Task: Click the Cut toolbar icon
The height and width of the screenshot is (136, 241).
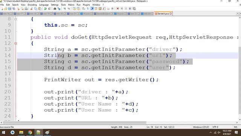Action: 32,9
